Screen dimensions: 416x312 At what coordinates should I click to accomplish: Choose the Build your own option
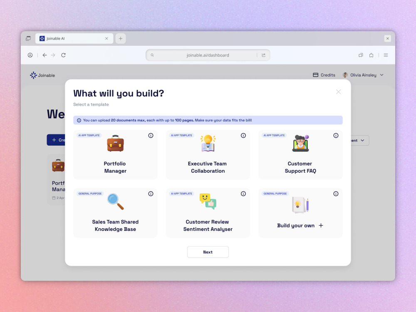click(x=300, y=213)
